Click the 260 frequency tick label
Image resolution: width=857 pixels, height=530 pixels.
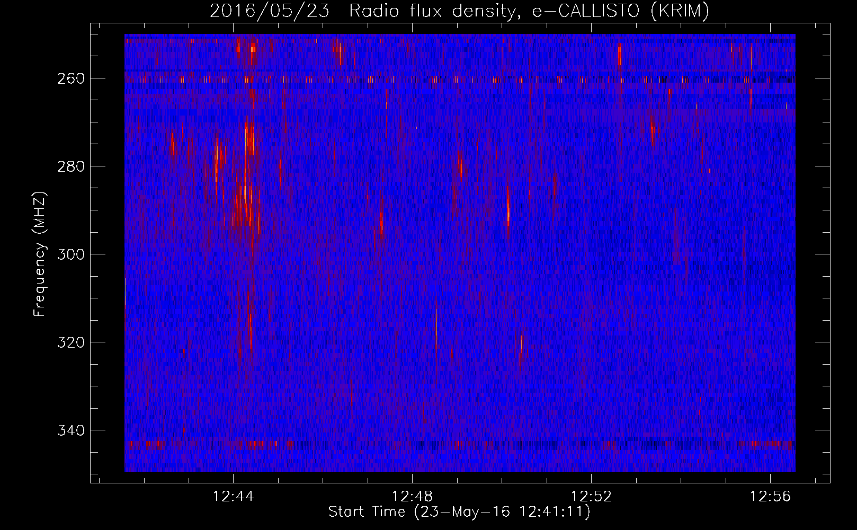[x=71, y=78]
